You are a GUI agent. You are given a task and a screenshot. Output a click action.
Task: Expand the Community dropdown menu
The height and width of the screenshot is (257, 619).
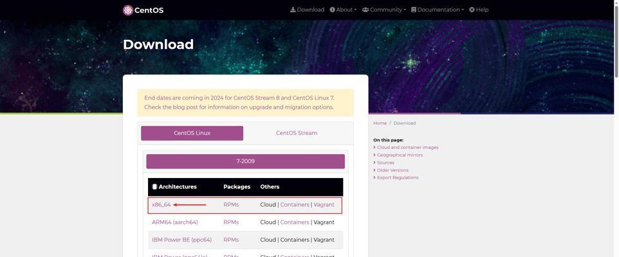[x=383, y=10]
